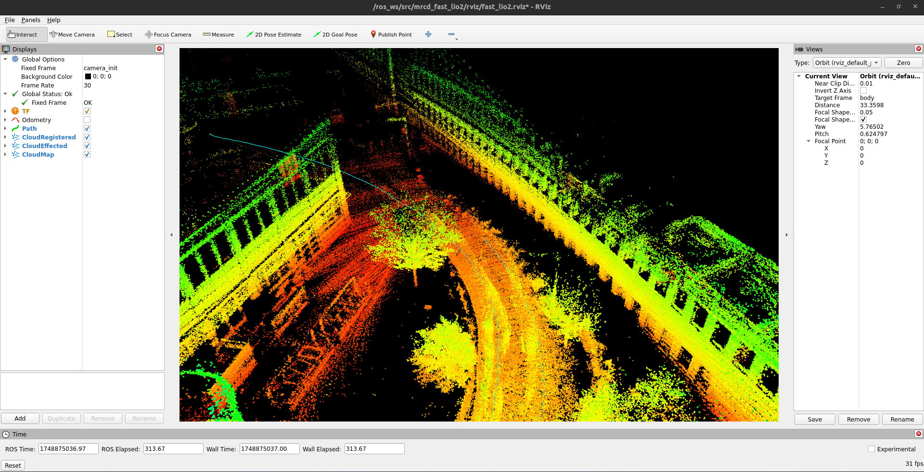Click the Time panel clock icon

pyautogui.click(x=6, y=434)
